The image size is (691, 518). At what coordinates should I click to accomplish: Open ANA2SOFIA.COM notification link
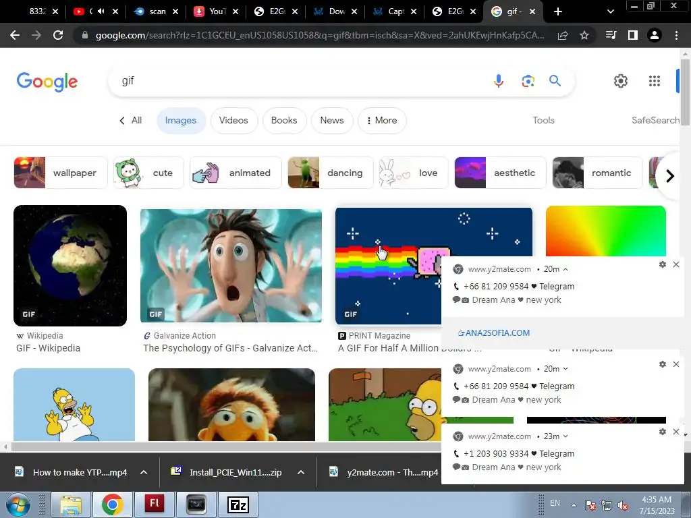pos(494,333)
